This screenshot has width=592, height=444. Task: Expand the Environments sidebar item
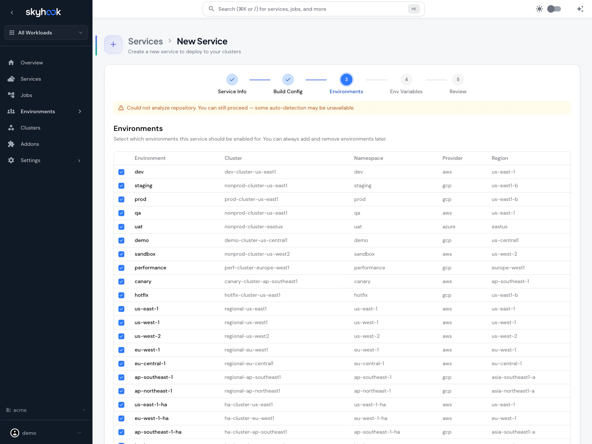[80, 111]
